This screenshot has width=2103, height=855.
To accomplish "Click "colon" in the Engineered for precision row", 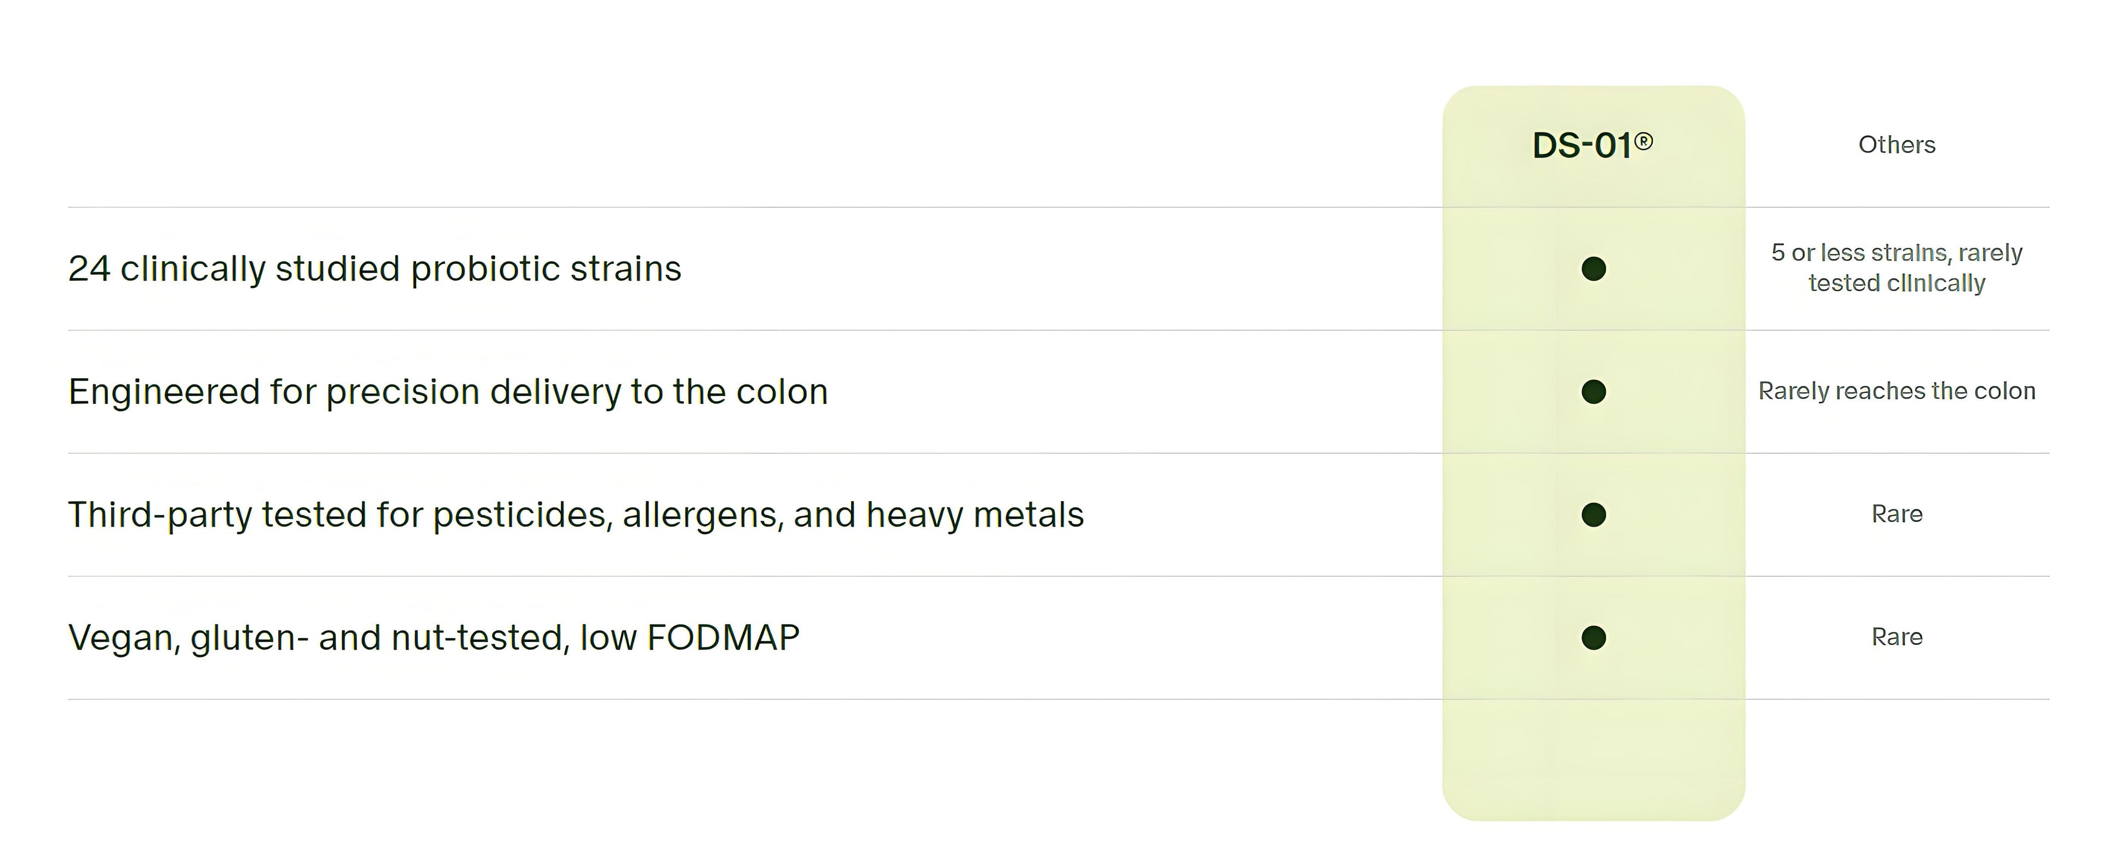I will [x=782, y=391].
